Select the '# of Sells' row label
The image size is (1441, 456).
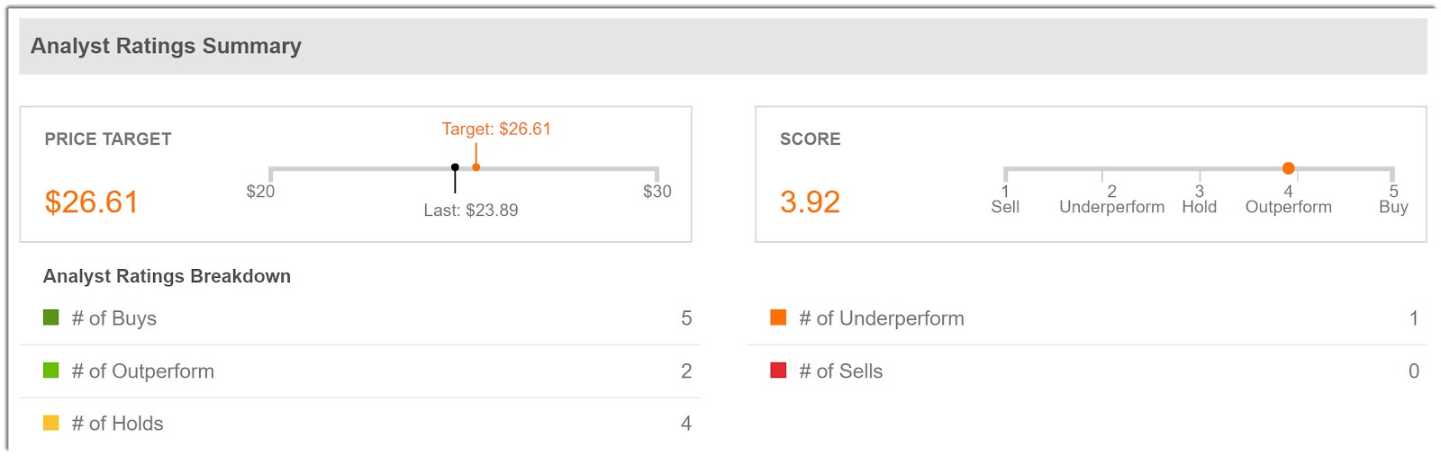pos(841,371)
